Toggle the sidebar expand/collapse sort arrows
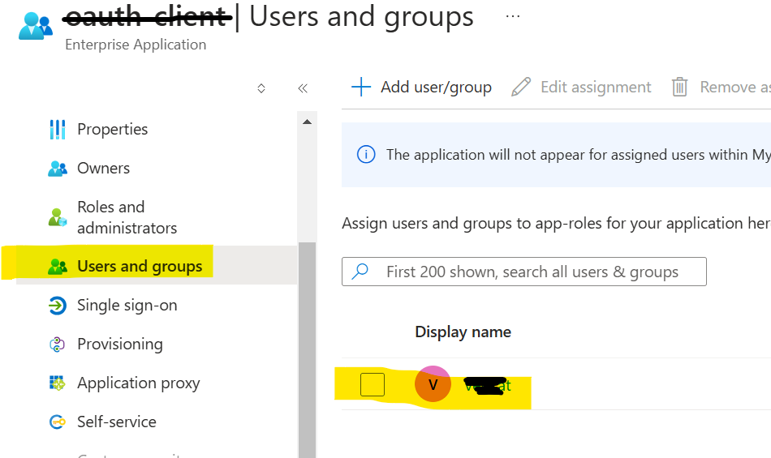The height and width of the screenshot is (458, 771). pyautogui.click(x=261, y=88)
